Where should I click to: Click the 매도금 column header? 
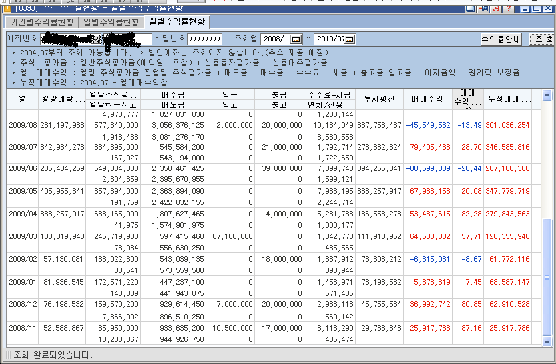pos(174,104)
